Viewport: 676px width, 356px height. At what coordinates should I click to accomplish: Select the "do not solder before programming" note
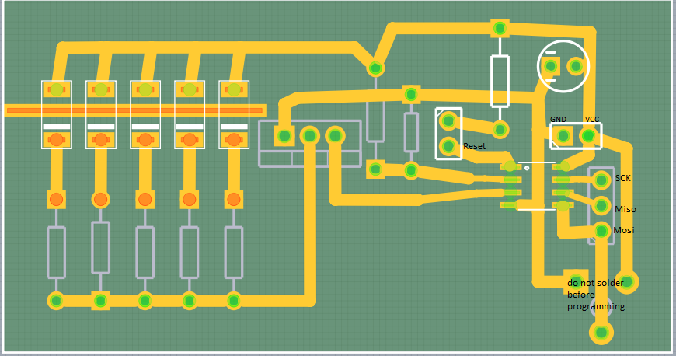coord(595,295)
